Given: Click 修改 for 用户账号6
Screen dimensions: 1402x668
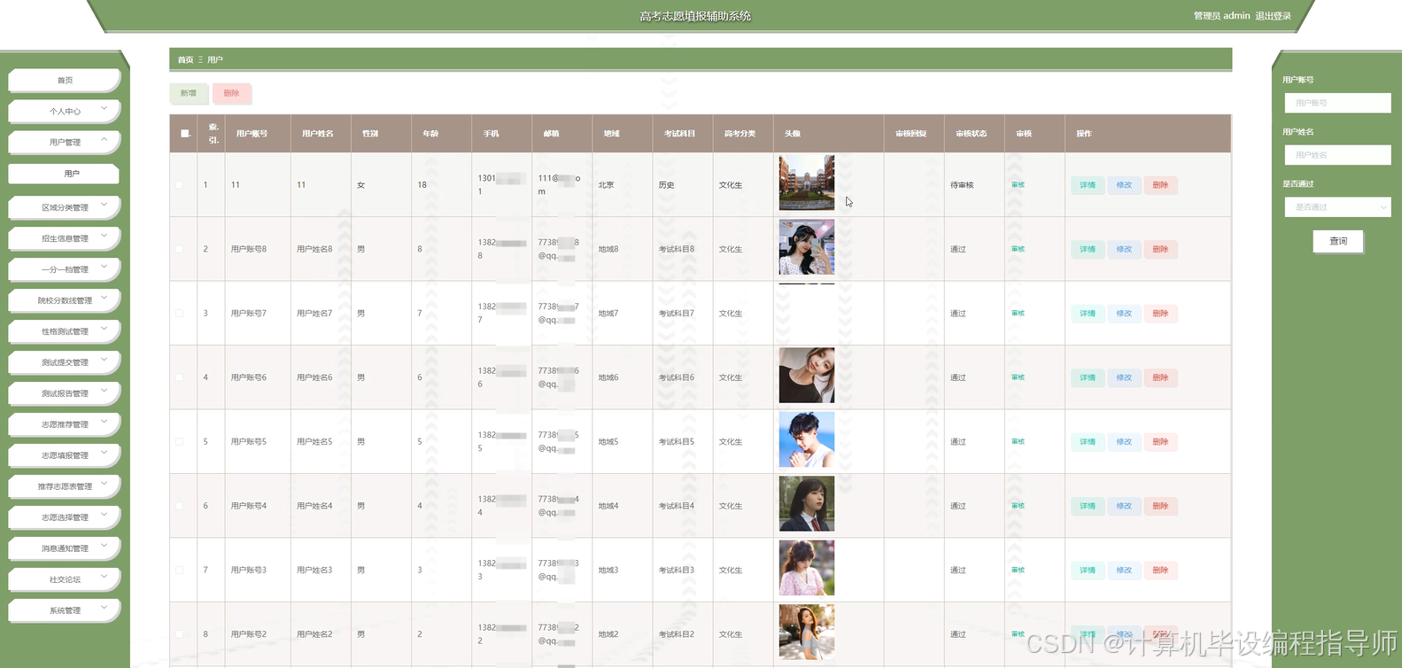Looking at the screenshot, I should click(1124, 377).
